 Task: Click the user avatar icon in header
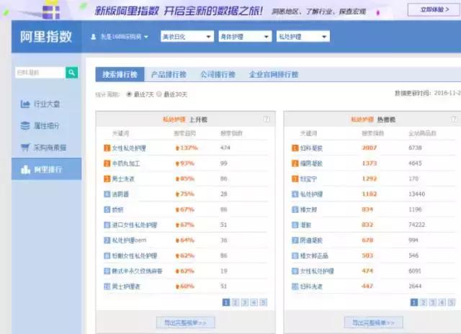coord(94,36)
